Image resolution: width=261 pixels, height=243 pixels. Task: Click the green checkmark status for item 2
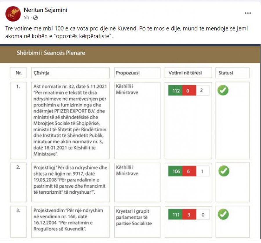(224, 171)
